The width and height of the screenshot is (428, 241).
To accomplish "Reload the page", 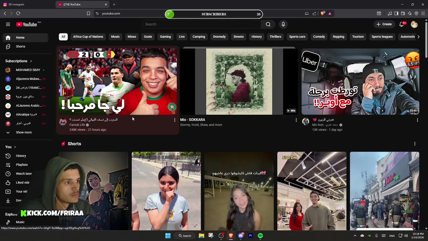I will tap(18, 13).
